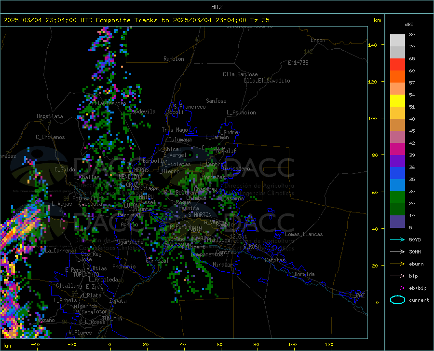Click the Ugarteche label
Image resolution: width=434 pixels, height=351 pixels.
[130, 242]
